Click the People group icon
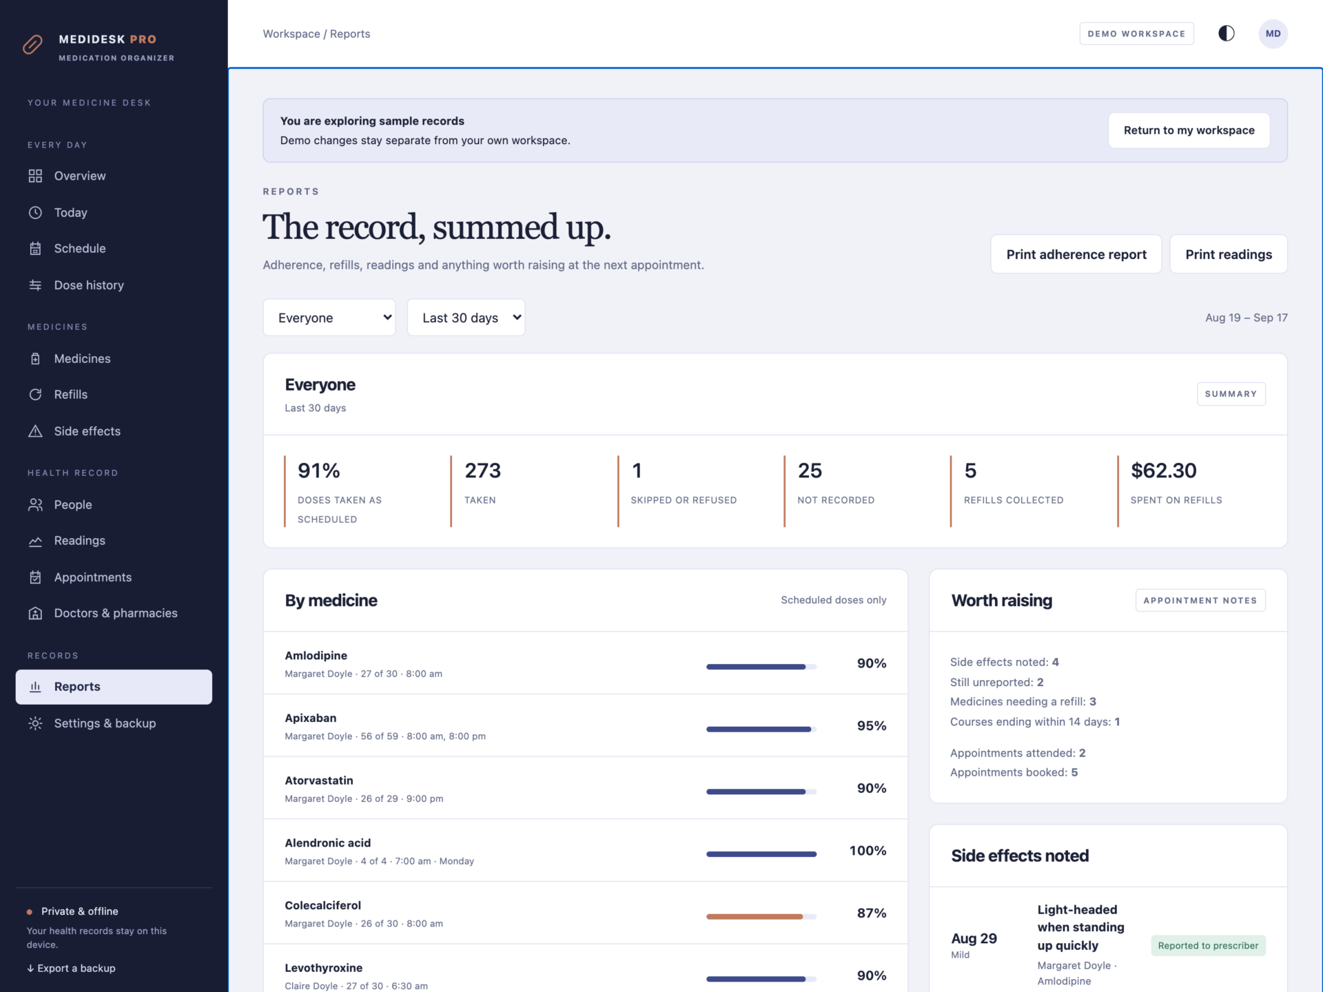This screenshot has width=1323, height=992. click(x=35, y=504)
